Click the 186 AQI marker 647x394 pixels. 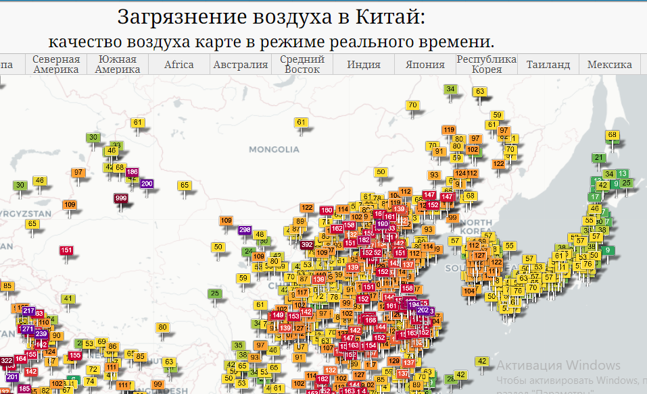tap(132, 172)
